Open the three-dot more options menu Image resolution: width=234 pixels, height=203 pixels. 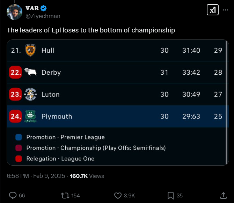pos(226,10)
